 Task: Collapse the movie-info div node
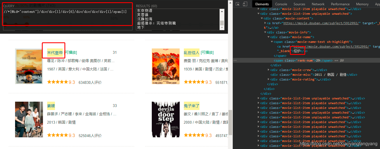click(x=265, y=32)
